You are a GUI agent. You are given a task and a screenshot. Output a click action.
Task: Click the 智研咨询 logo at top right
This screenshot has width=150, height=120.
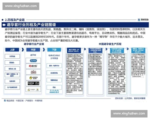coord(143,20)
